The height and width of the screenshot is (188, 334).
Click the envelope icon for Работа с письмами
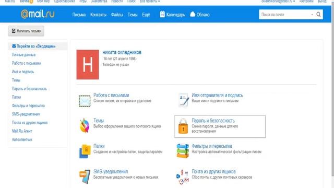click(x=85, y=101)
